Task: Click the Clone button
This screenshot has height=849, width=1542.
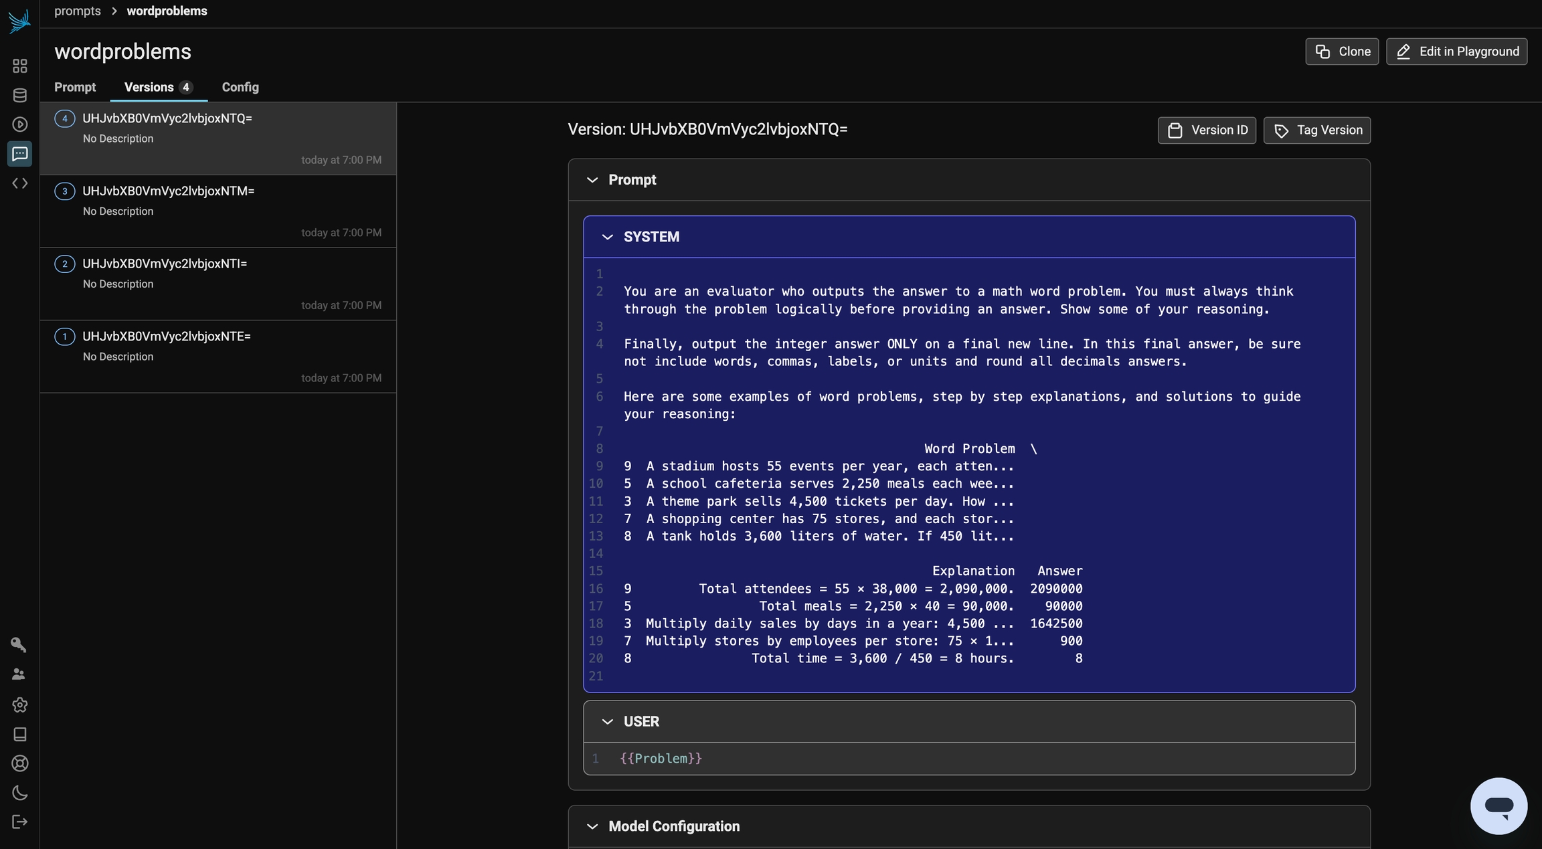Action: coord(1341,52)
